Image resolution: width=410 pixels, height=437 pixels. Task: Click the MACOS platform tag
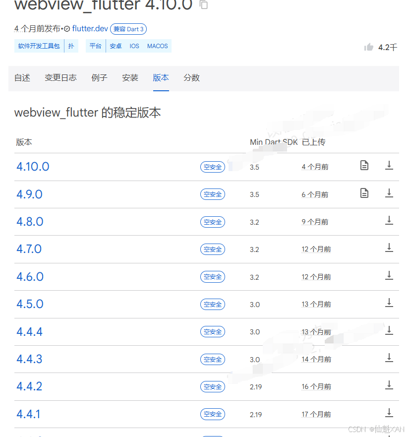[x=158, y=46]
